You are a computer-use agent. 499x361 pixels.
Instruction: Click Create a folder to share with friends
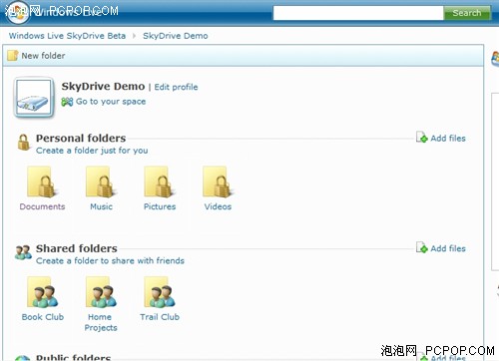(x=110, y=261)
